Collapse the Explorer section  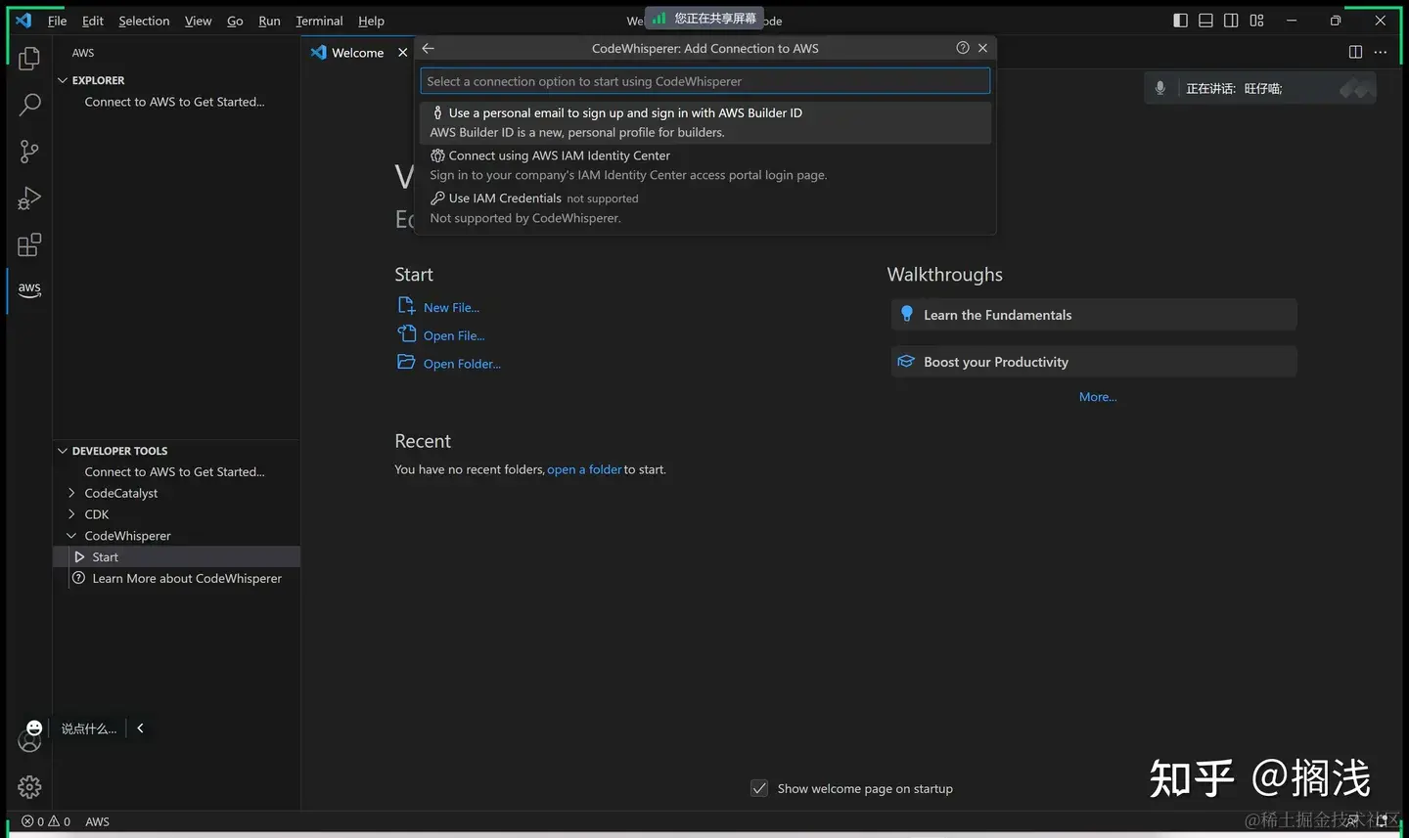point(63,80)
